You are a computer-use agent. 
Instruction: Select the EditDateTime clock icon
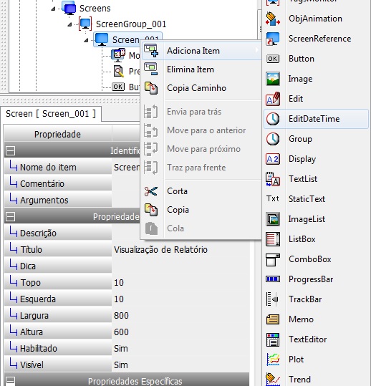tap(273, 119)
